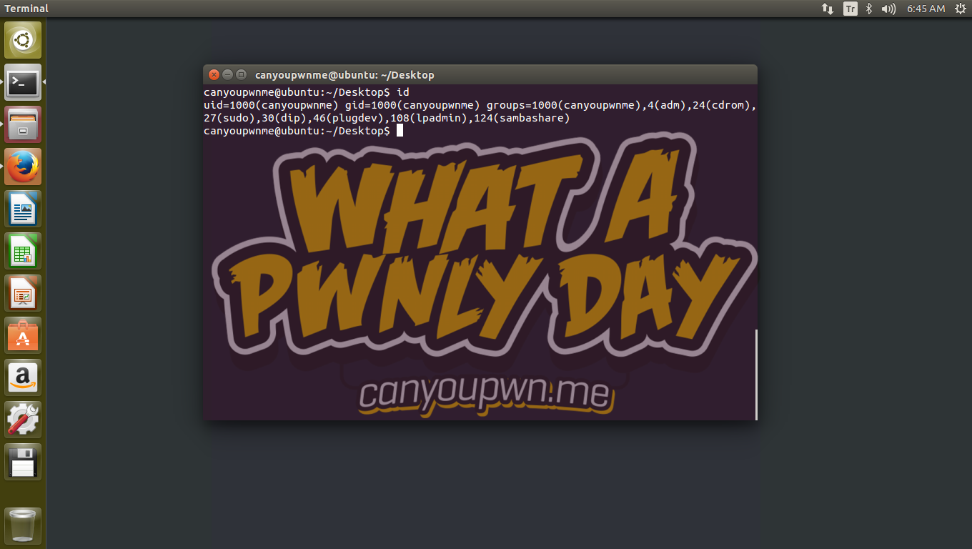Viewport: 972px width, 549px height.
Task: Open the Bluetooth indicator menu
Action: (869, 9)
